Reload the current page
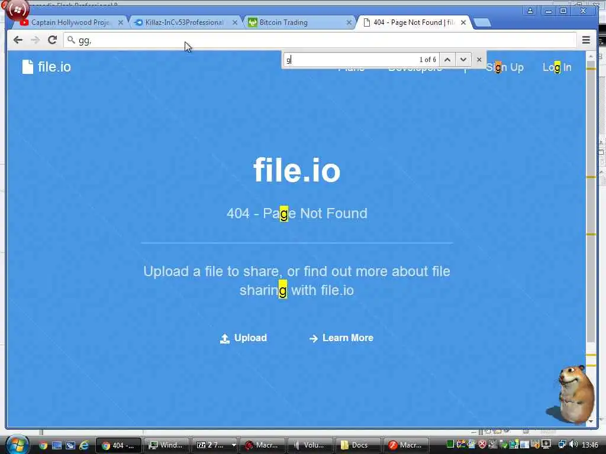Screen dimensions: 606x454 53,40
